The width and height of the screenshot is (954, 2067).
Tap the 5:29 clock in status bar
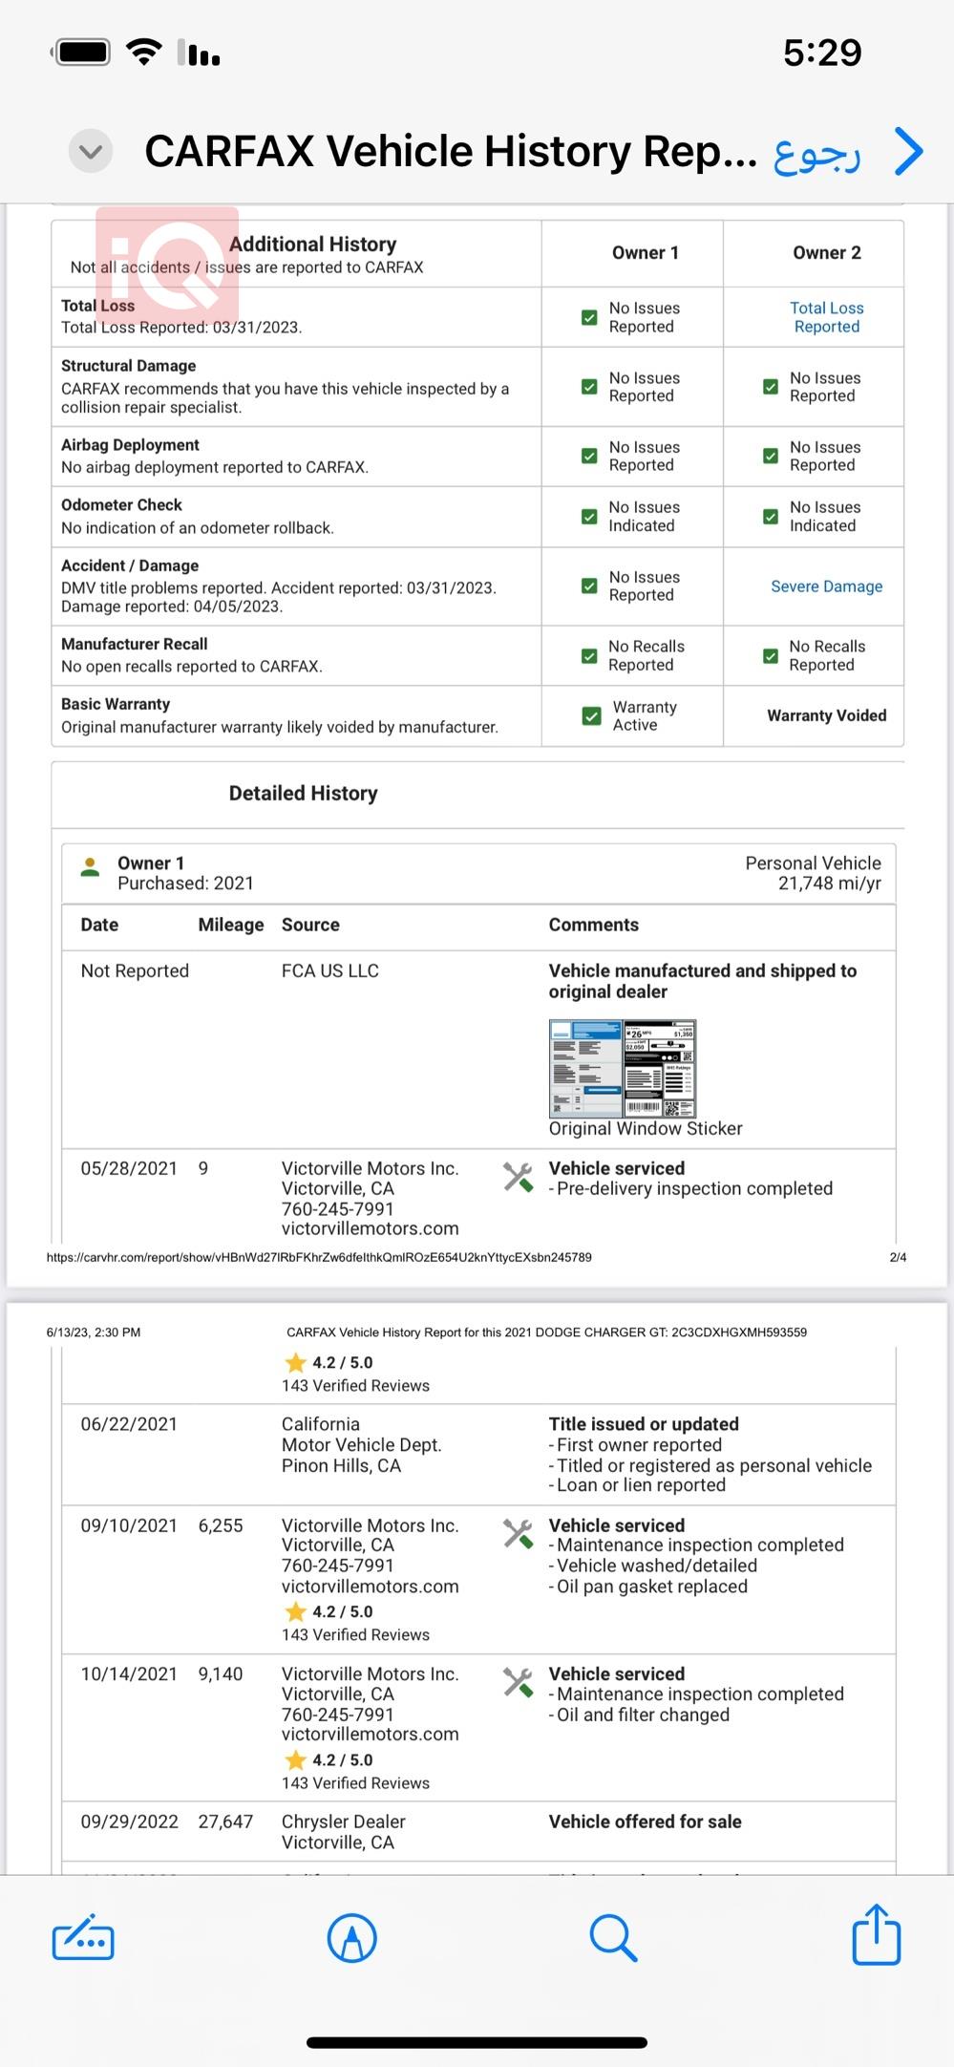click(x=822, y=52)
